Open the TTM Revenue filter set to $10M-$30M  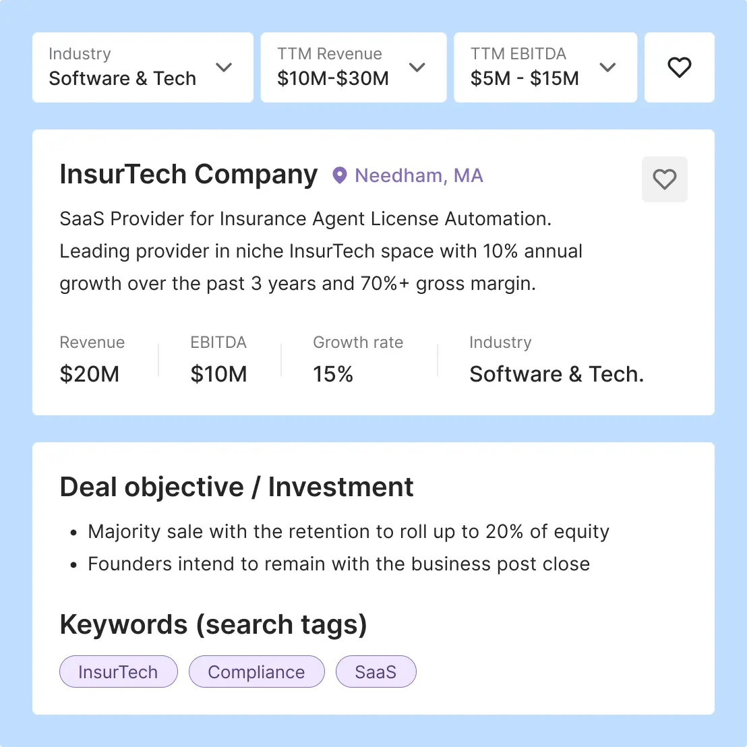coord(353,67)
